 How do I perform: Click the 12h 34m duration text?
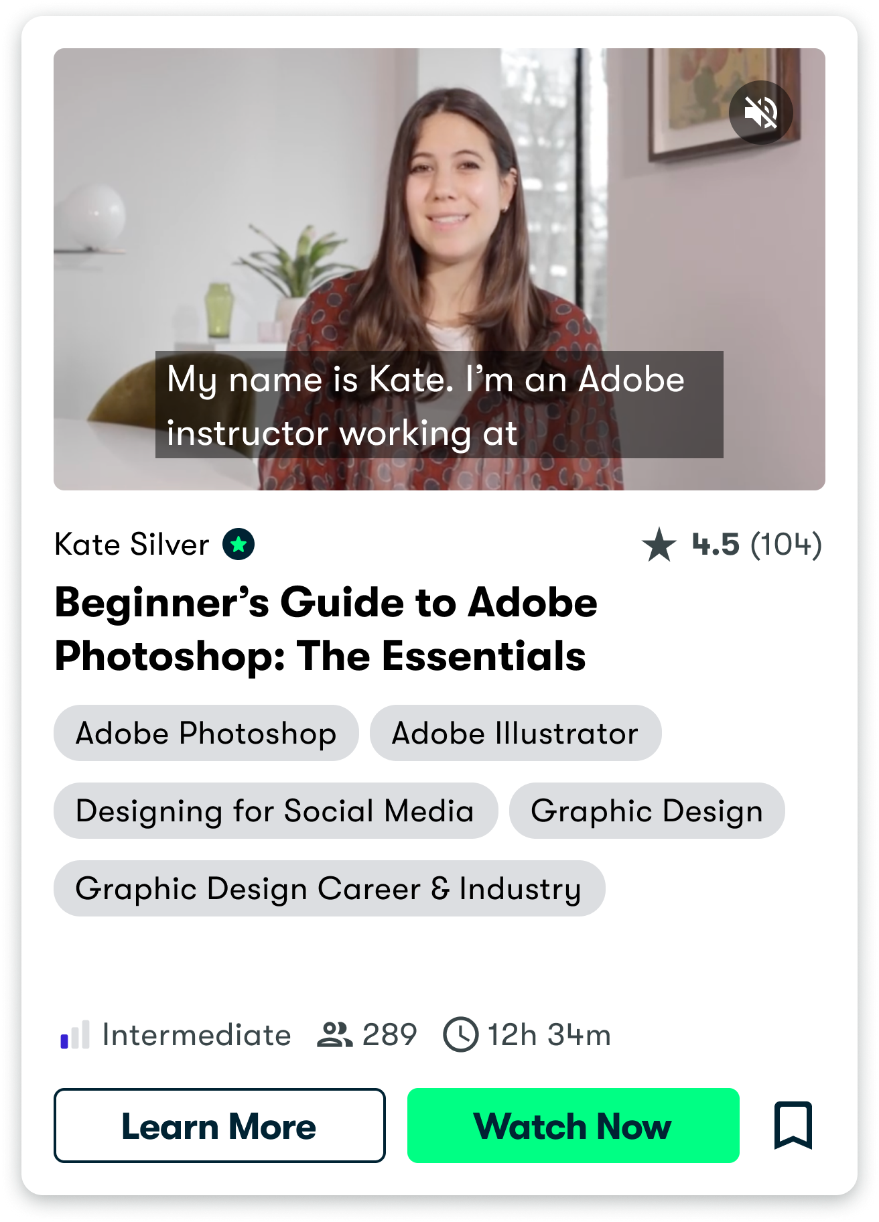(x=549, y=1035)
